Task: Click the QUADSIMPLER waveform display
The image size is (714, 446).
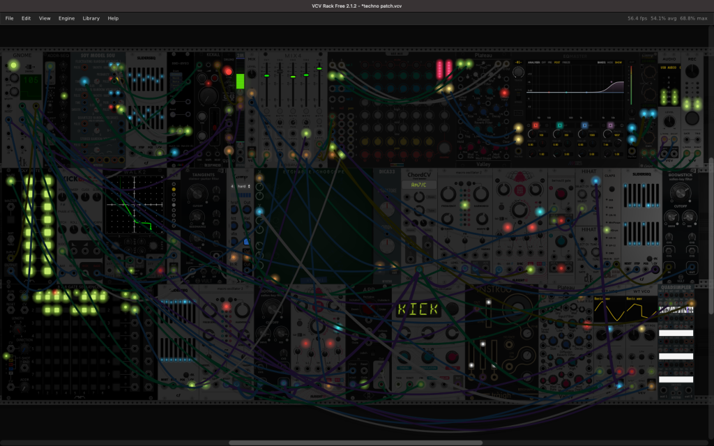Action: click(676, 310)
